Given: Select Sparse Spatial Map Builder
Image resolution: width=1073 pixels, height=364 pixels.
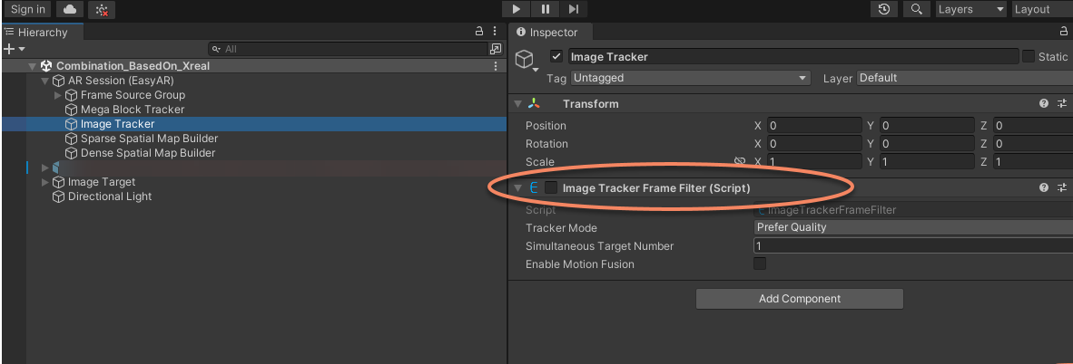Looking at the screenshot, I should pos(149,139).
